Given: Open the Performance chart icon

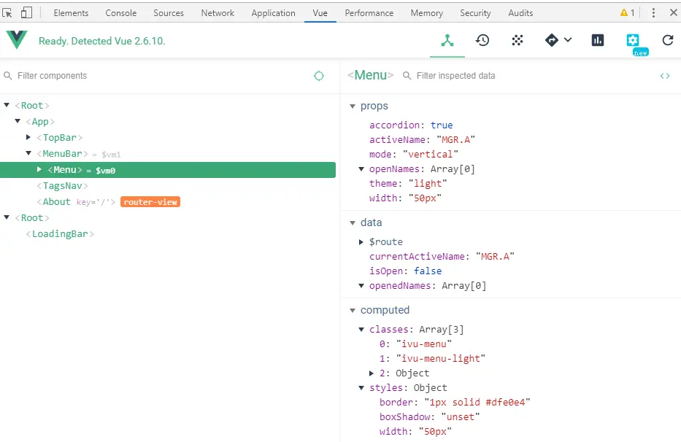Looking at the screenshot, I should click(x=598, y=40).
